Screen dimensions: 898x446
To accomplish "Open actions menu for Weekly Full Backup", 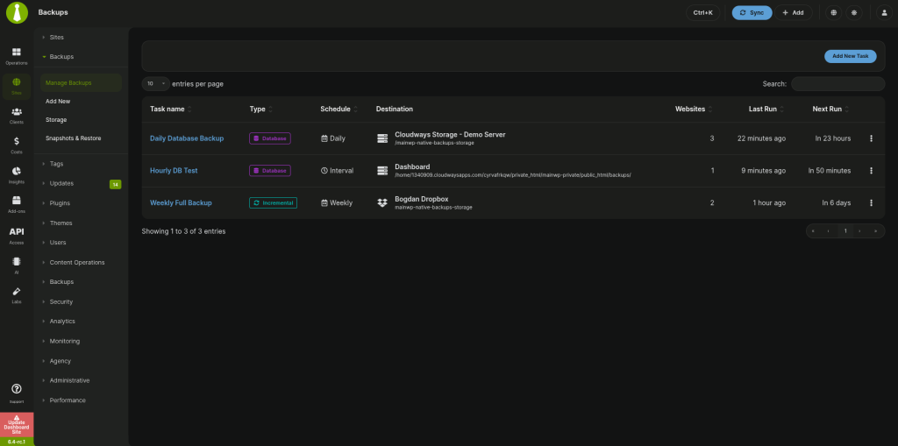I will click(871, 202).
